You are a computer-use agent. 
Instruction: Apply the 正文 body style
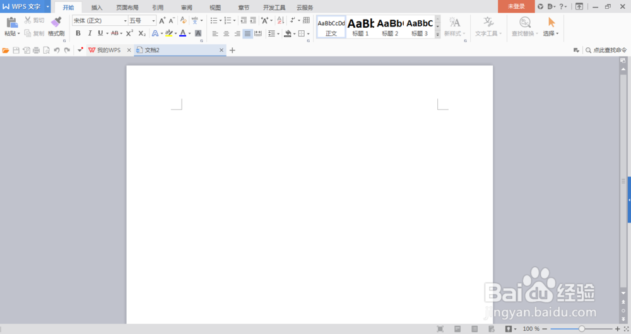pos(331,27)
